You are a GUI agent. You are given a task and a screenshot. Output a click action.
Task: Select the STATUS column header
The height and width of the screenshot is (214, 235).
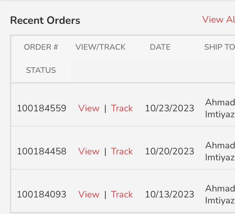41,70
